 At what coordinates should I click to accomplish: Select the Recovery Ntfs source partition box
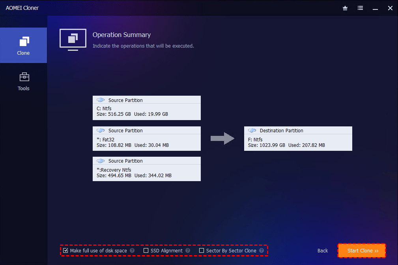[147, 169]
